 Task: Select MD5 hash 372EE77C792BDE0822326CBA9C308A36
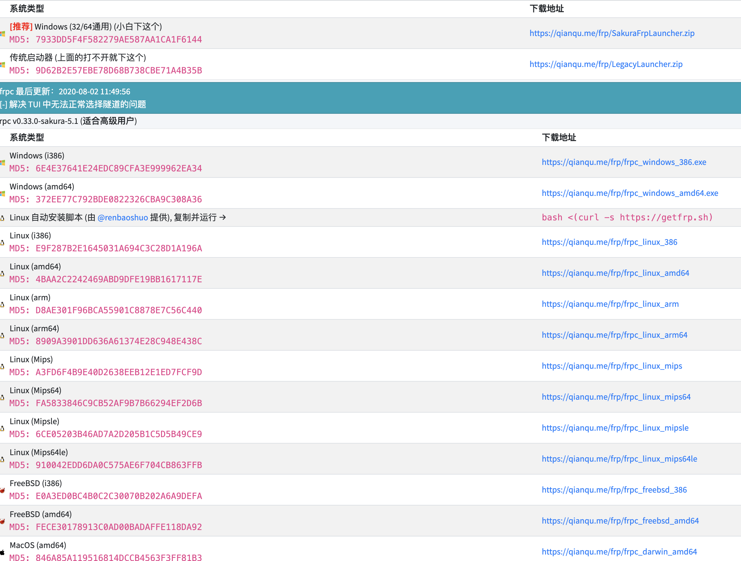pos(119,199)
